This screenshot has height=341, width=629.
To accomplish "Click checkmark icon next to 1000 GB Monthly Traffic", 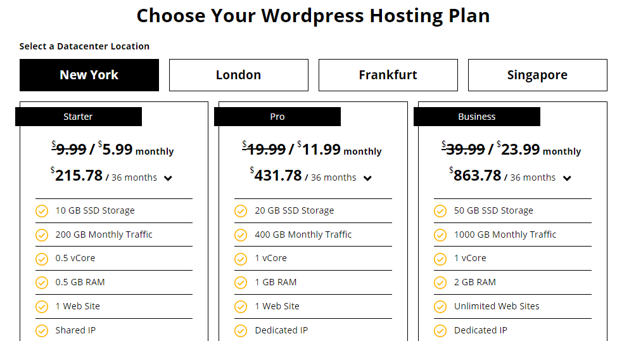I will coord(440,235).
